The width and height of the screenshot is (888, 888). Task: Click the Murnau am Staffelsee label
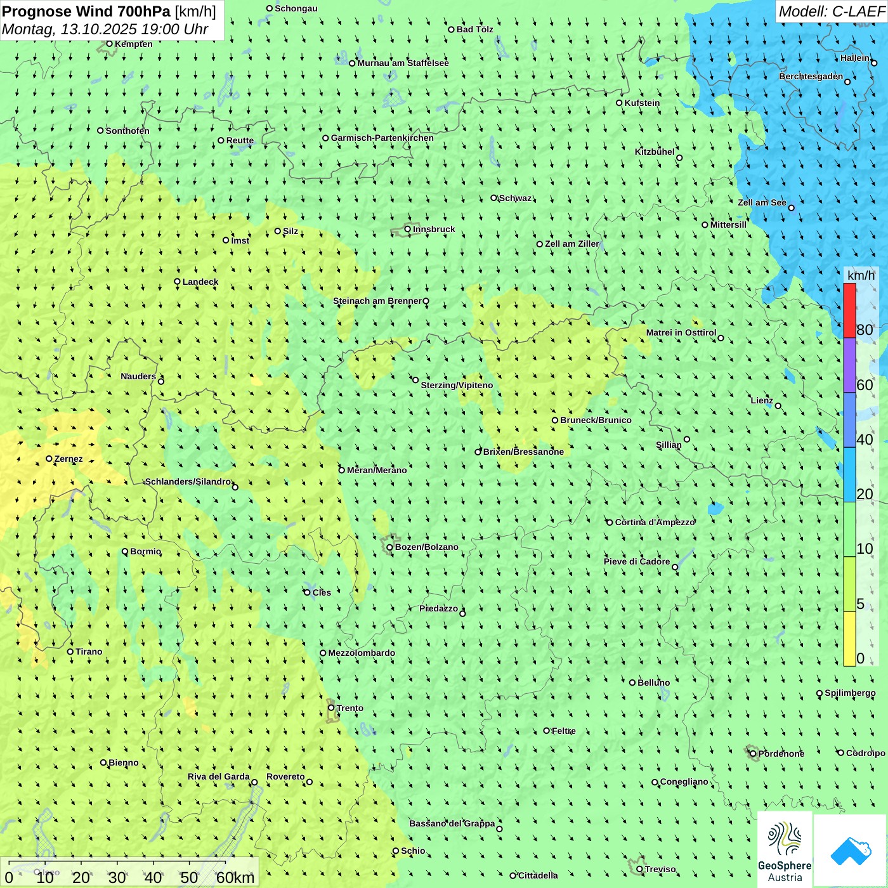[x=403, y=63]
